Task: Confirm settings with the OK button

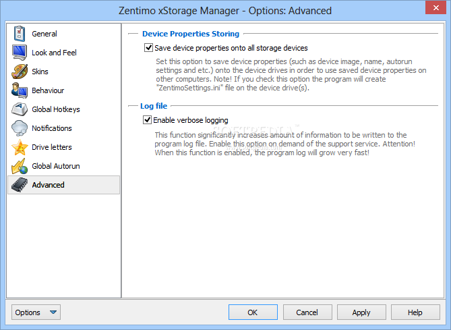Action: click(x=253, y=312)
